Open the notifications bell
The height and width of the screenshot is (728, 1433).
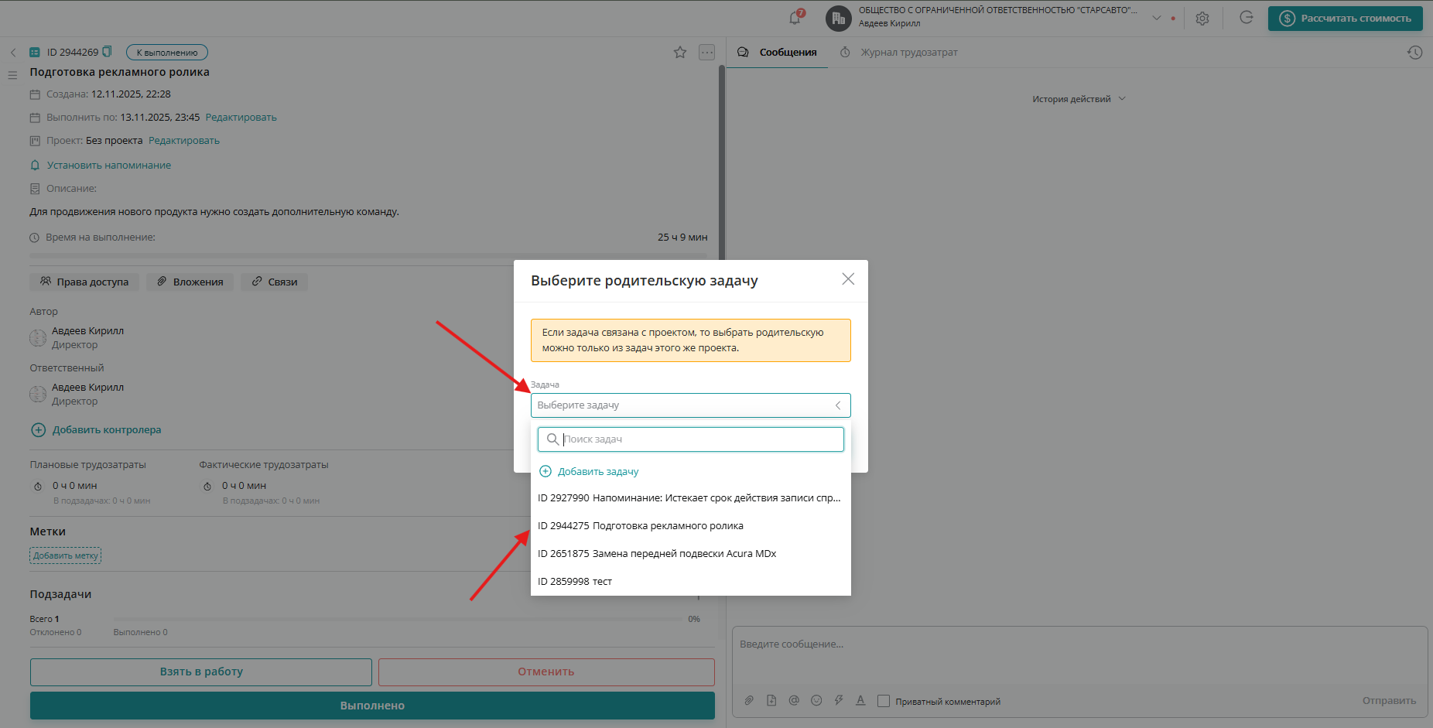tap(795, 18)
